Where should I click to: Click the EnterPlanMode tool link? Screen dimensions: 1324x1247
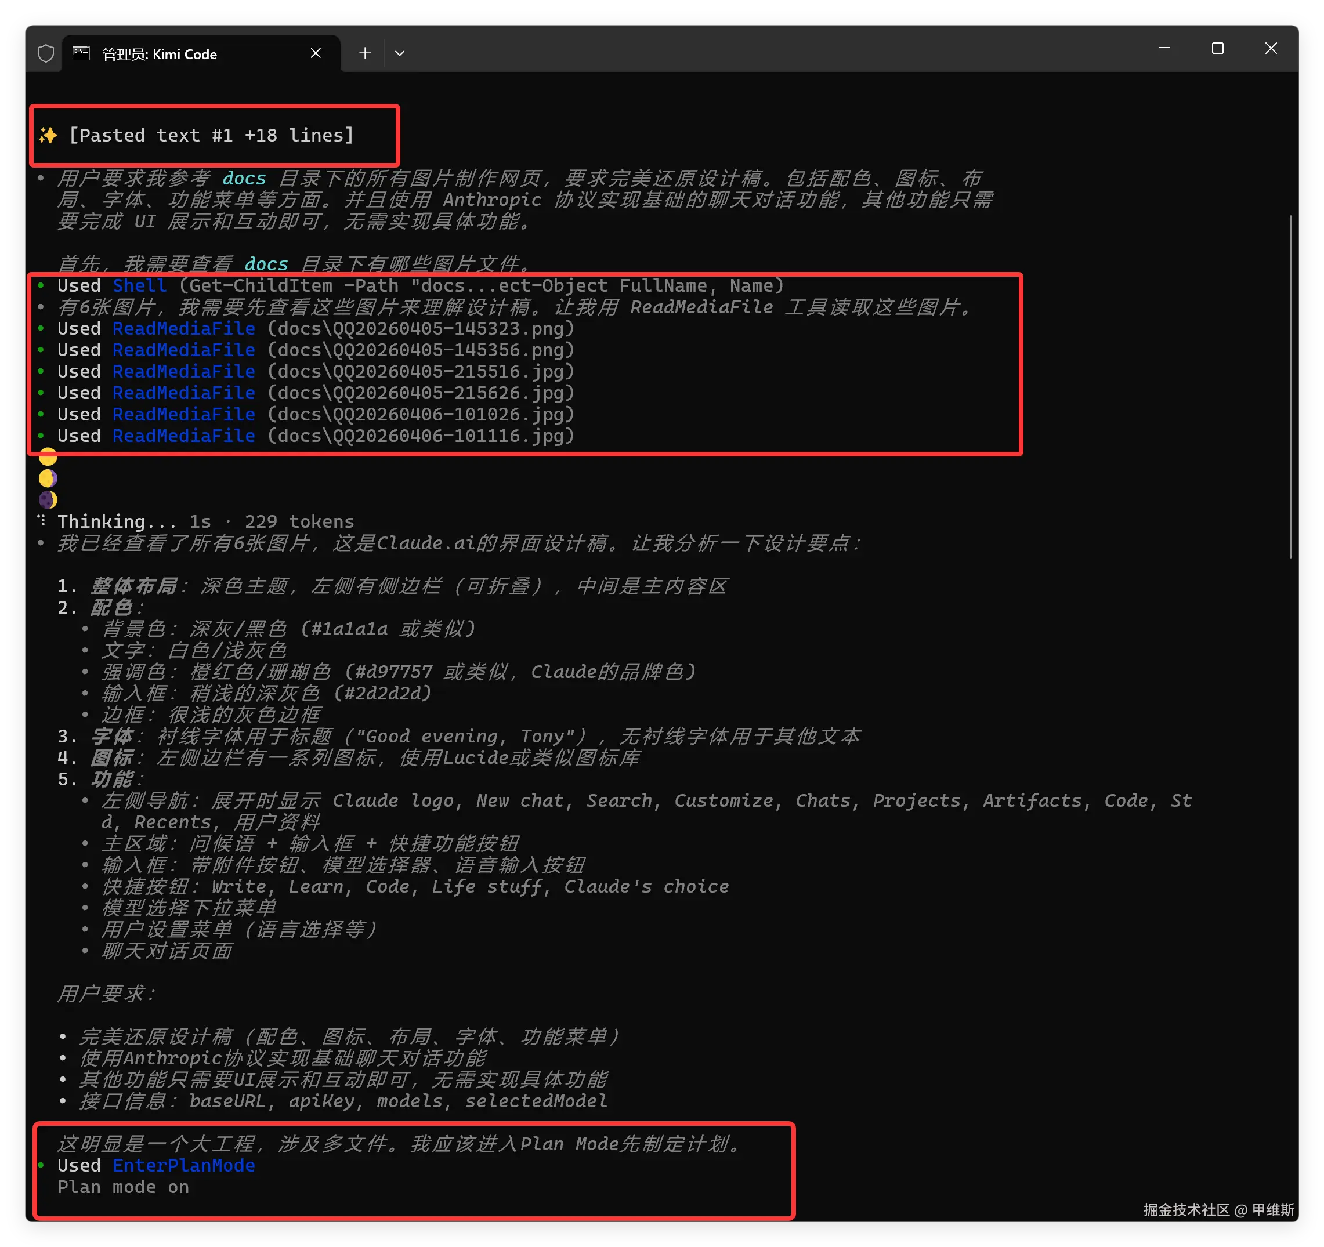tap(183, 1165)
